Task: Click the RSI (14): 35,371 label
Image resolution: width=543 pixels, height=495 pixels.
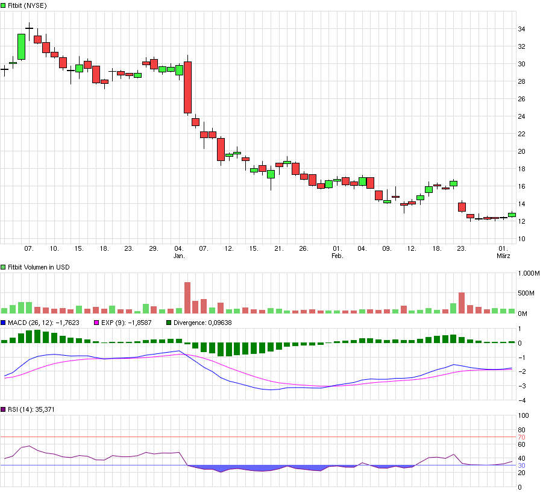Action: coord(31,409)
